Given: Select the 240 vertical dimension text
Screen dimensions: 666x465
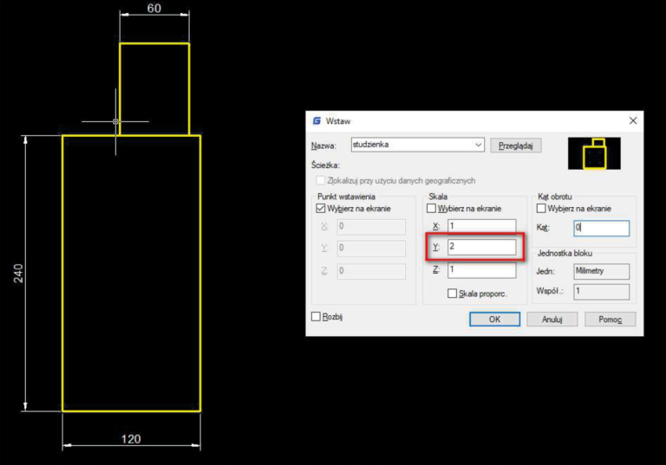Looking at the screenshot, I should (18, 273).
